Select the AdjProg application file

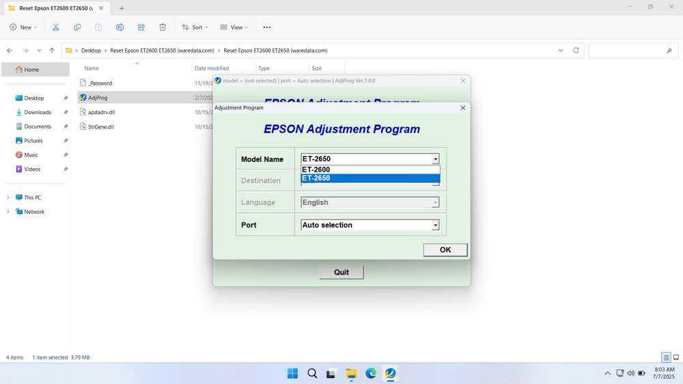point(98,98)
